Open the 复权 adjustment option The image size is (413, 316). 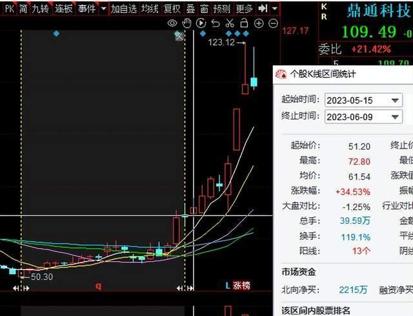point(172,8)
